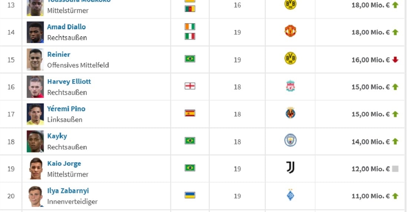Click Reinier's Borussia Dortmund club crest
The height and width of the screenshot is (212, 408).
(290, 59)
